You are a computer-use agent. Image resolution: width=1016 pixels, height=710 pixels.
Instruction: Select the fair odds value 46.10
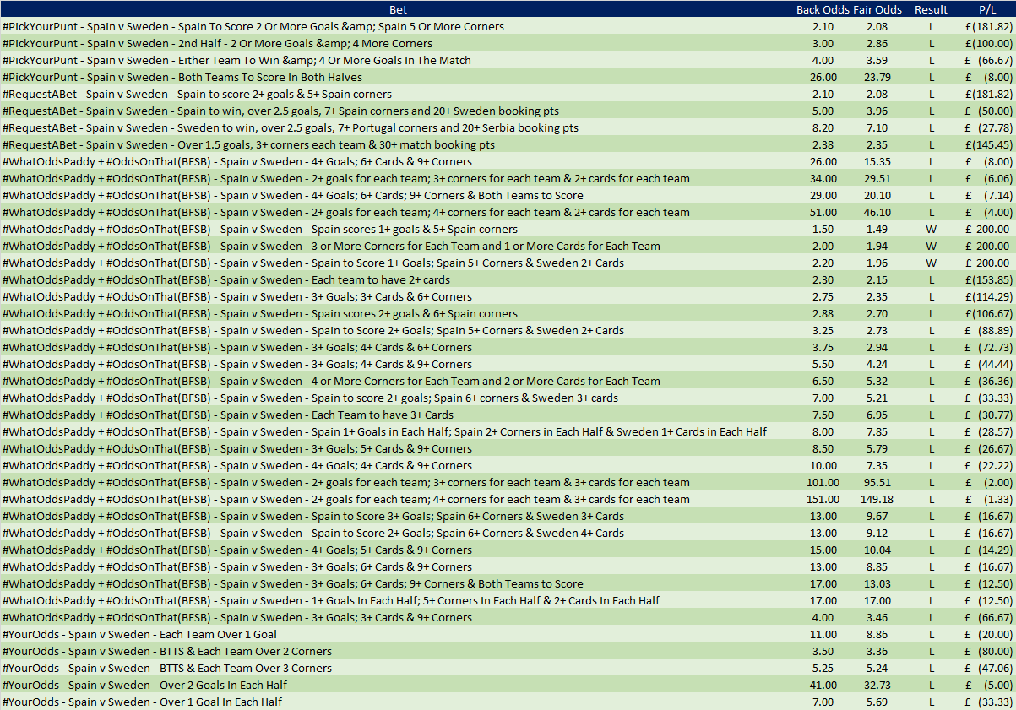click(878, 212)
